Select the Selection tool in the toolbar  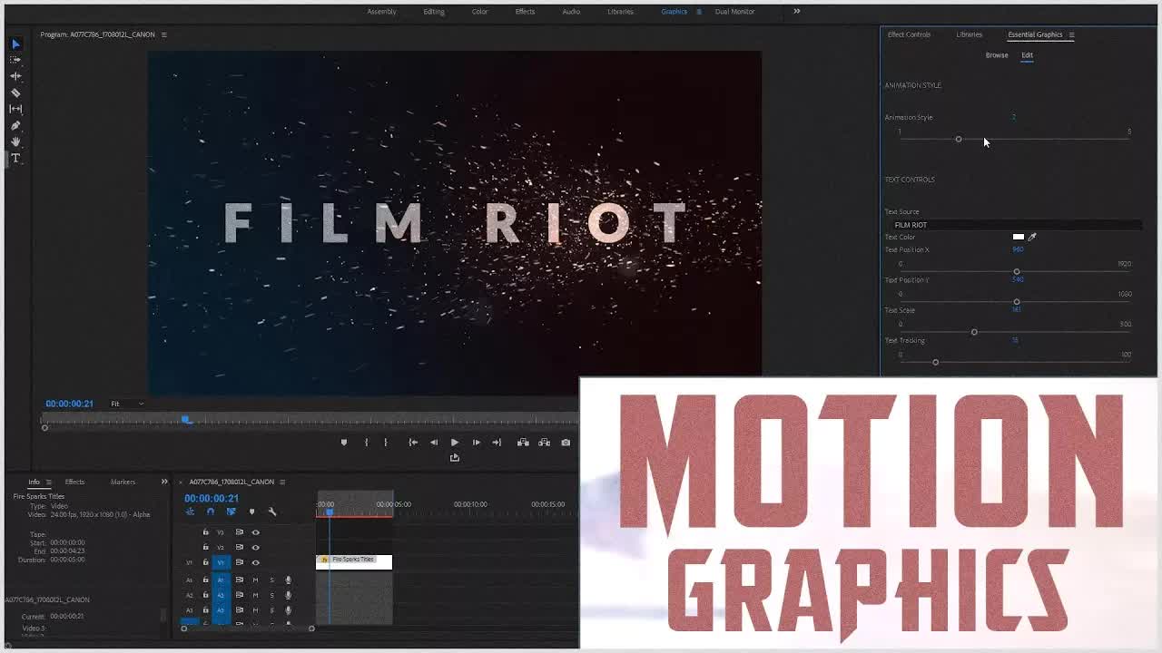(x=15, y=44)
